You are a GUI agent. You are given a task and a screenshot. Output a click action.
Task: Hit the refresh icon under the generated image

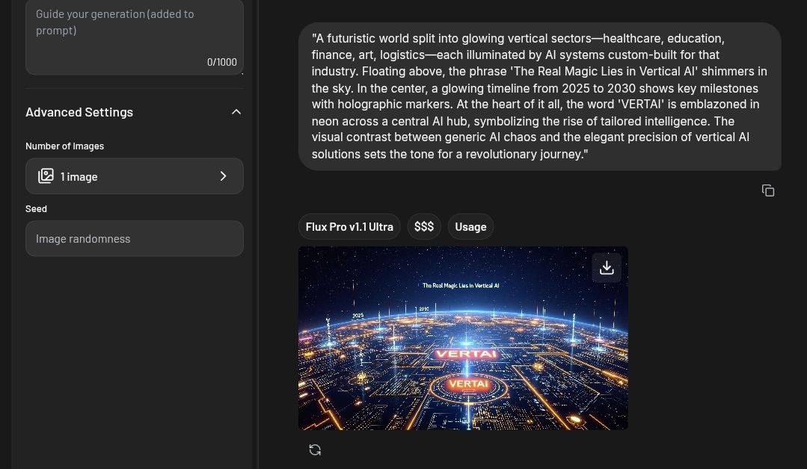315,450
